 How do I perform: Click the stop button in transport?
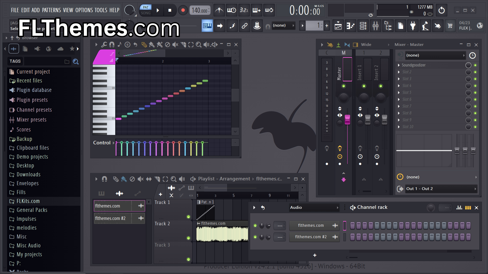tap(170, 10)
